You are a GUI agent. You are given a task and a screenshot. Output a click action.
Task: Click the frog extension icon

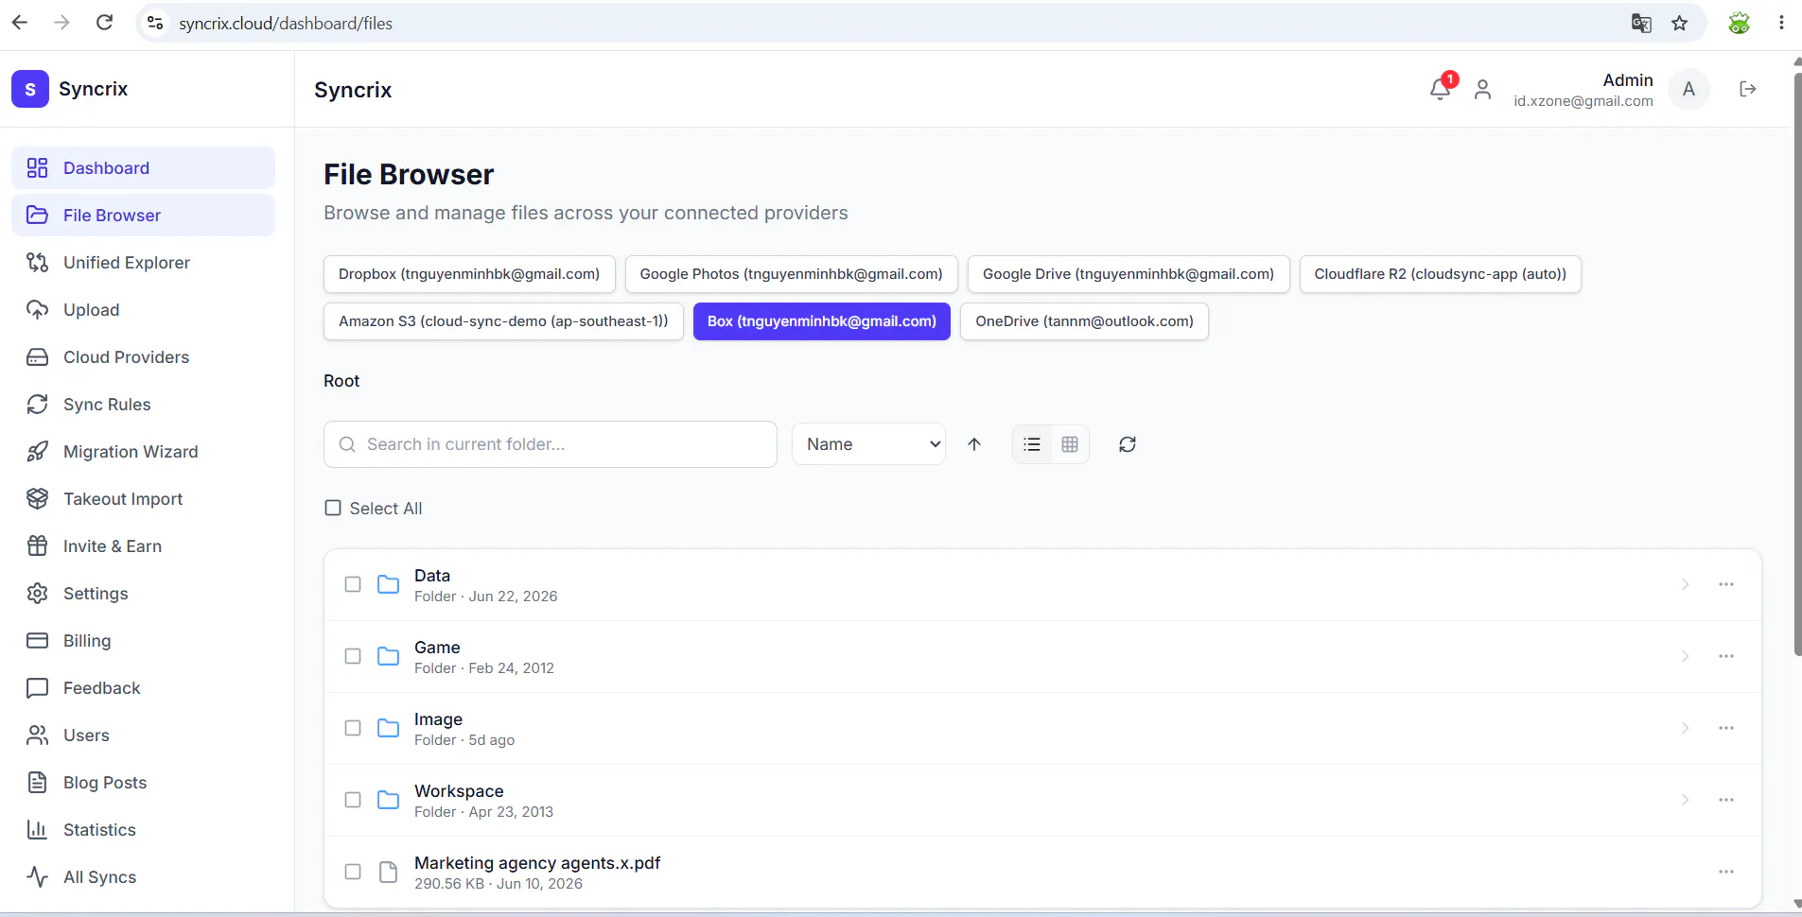pyautogui.click(x=1739, y=23)
